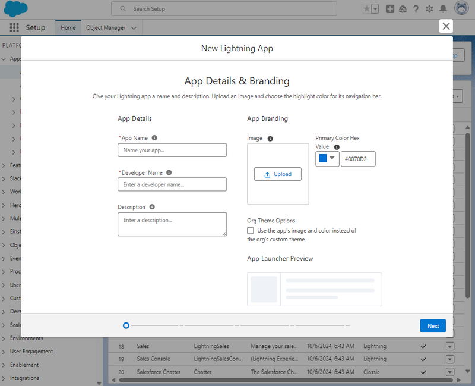
Task: Click the Favorites star icon
Action: (366, 9)
